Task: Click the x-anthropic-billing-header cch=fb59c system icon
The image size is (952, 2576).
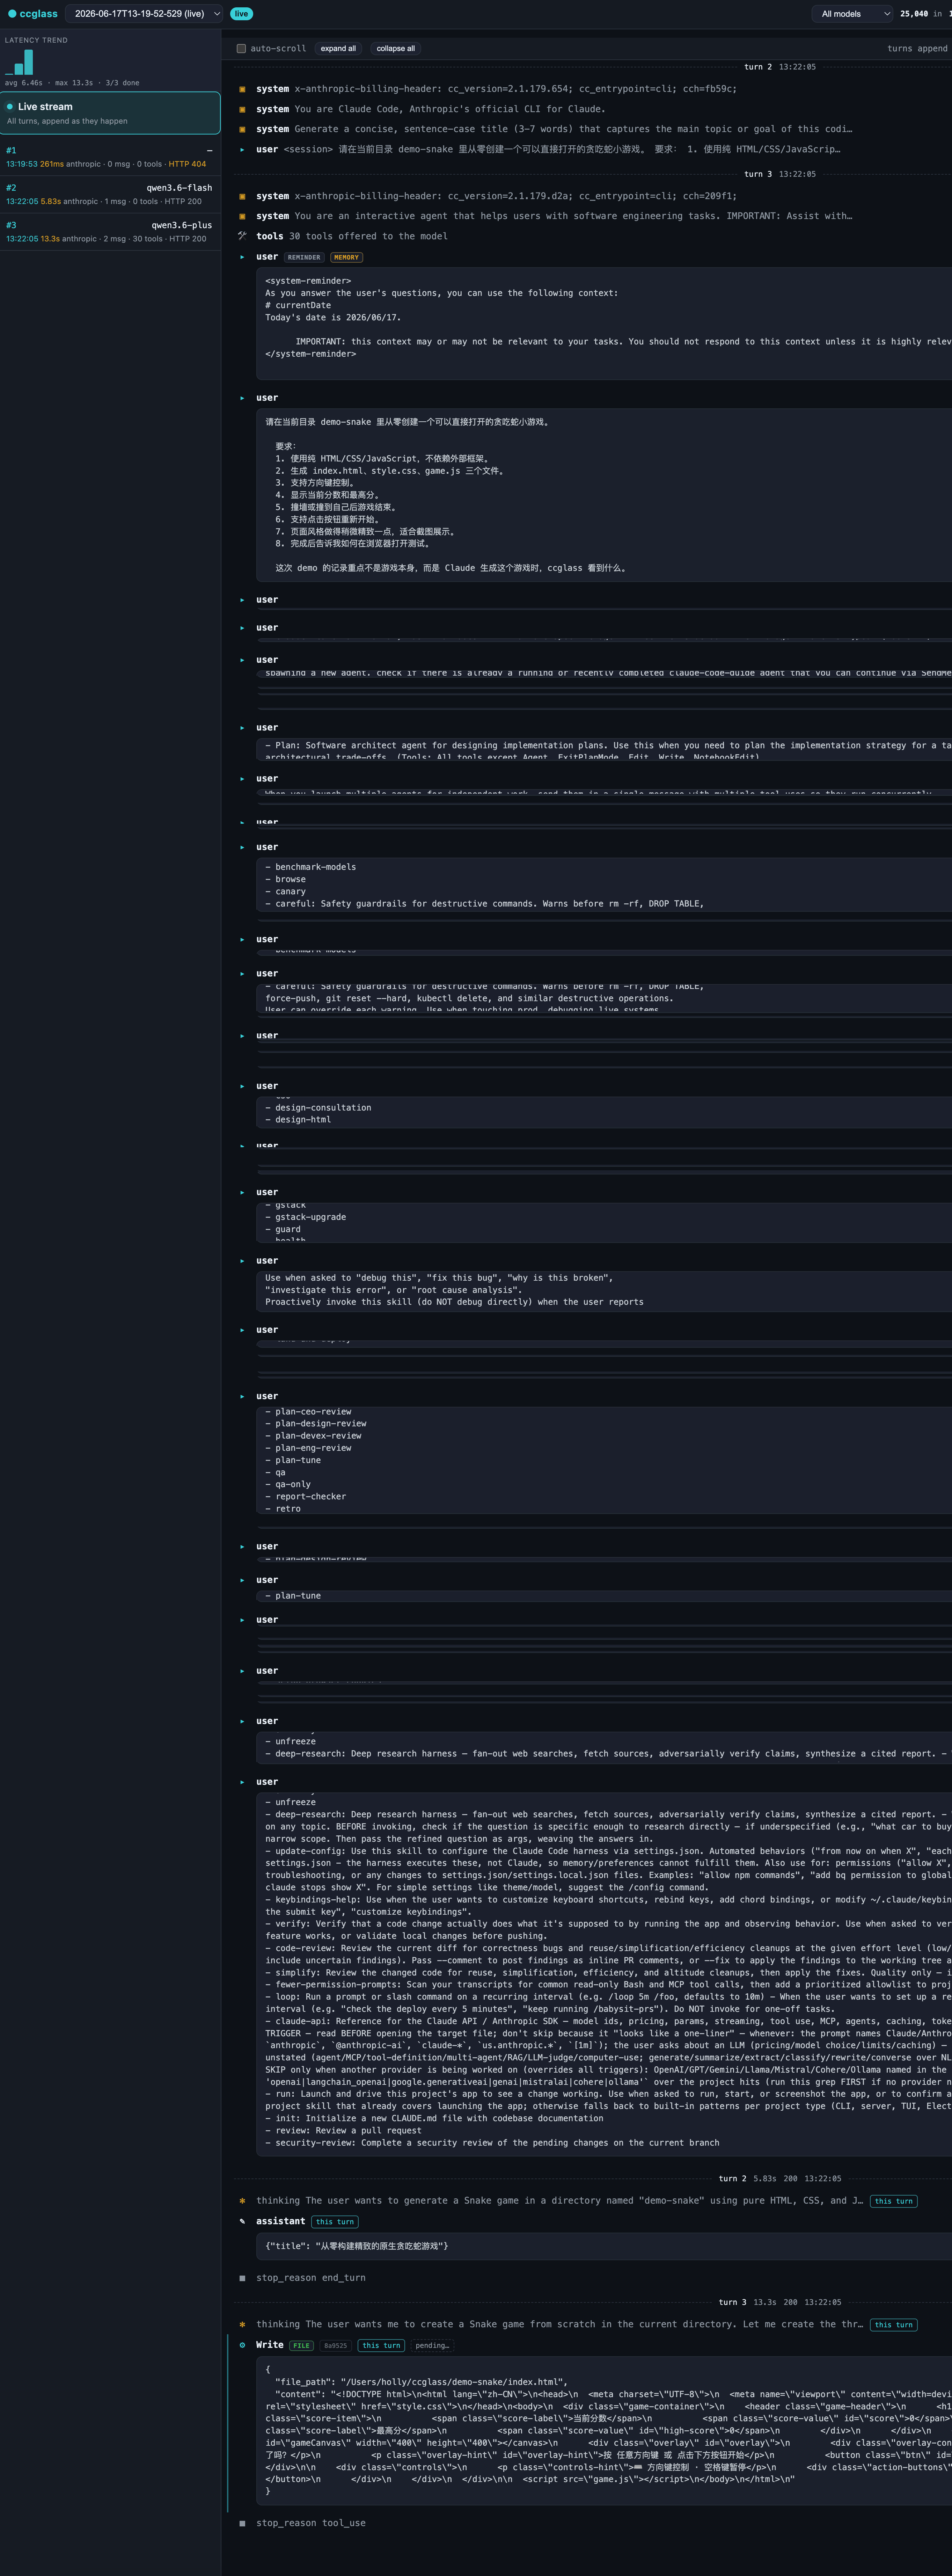Action: coord(242,89)
